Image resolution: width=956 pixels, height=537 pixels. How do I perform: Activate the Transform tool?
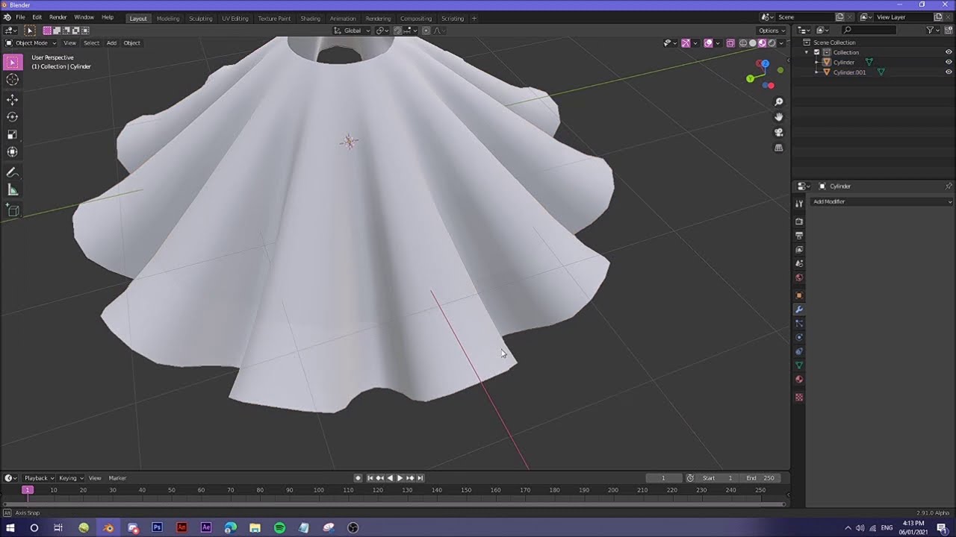(13, 151)
